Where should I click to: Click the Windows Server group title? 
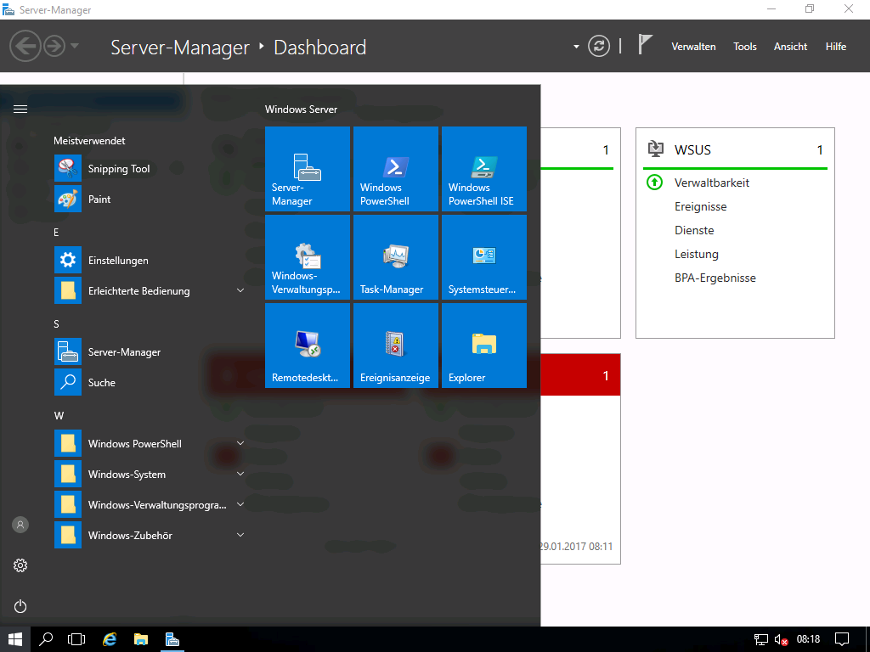click(301, 110)
